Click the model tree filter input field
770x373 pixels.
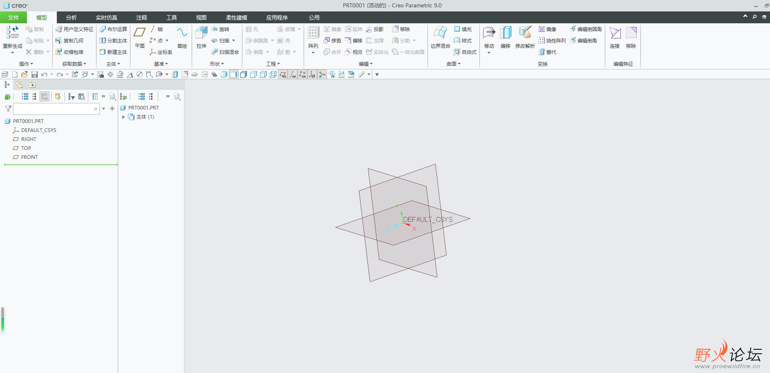(56, 109)
